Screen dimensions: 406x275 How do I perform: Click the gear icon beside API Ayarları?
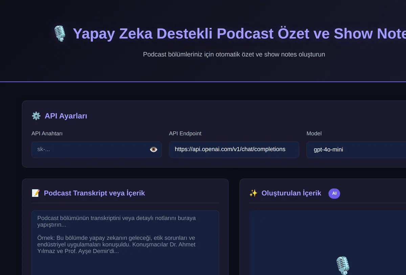point(36,116)
